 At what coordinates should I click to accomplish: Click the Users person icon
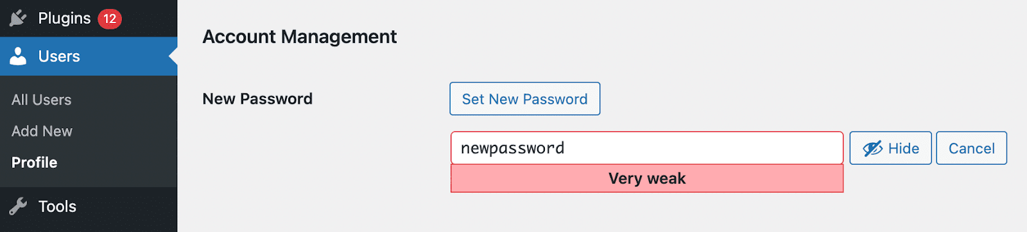coord(19,56)
